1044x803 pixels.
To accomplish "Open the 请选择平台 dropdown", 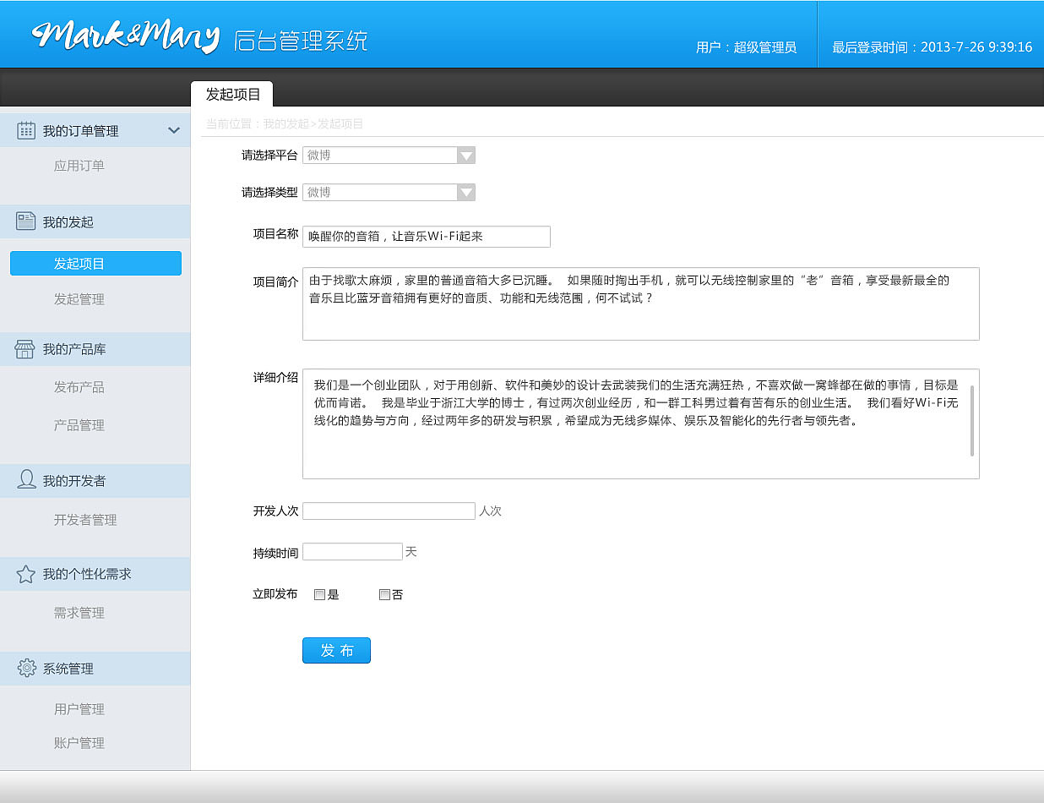I will pos(465,155).
